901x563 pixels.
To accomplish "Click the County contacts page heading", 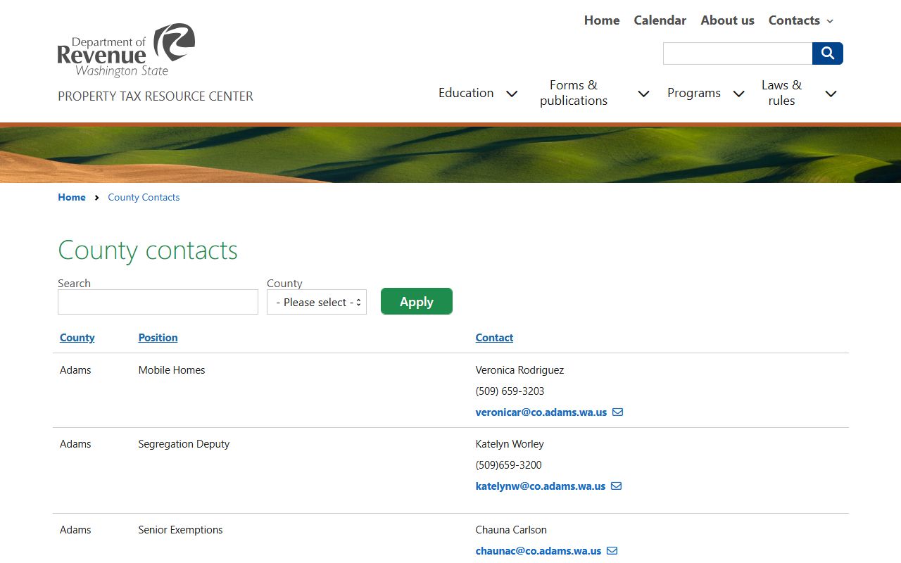I will coord(148,251).
